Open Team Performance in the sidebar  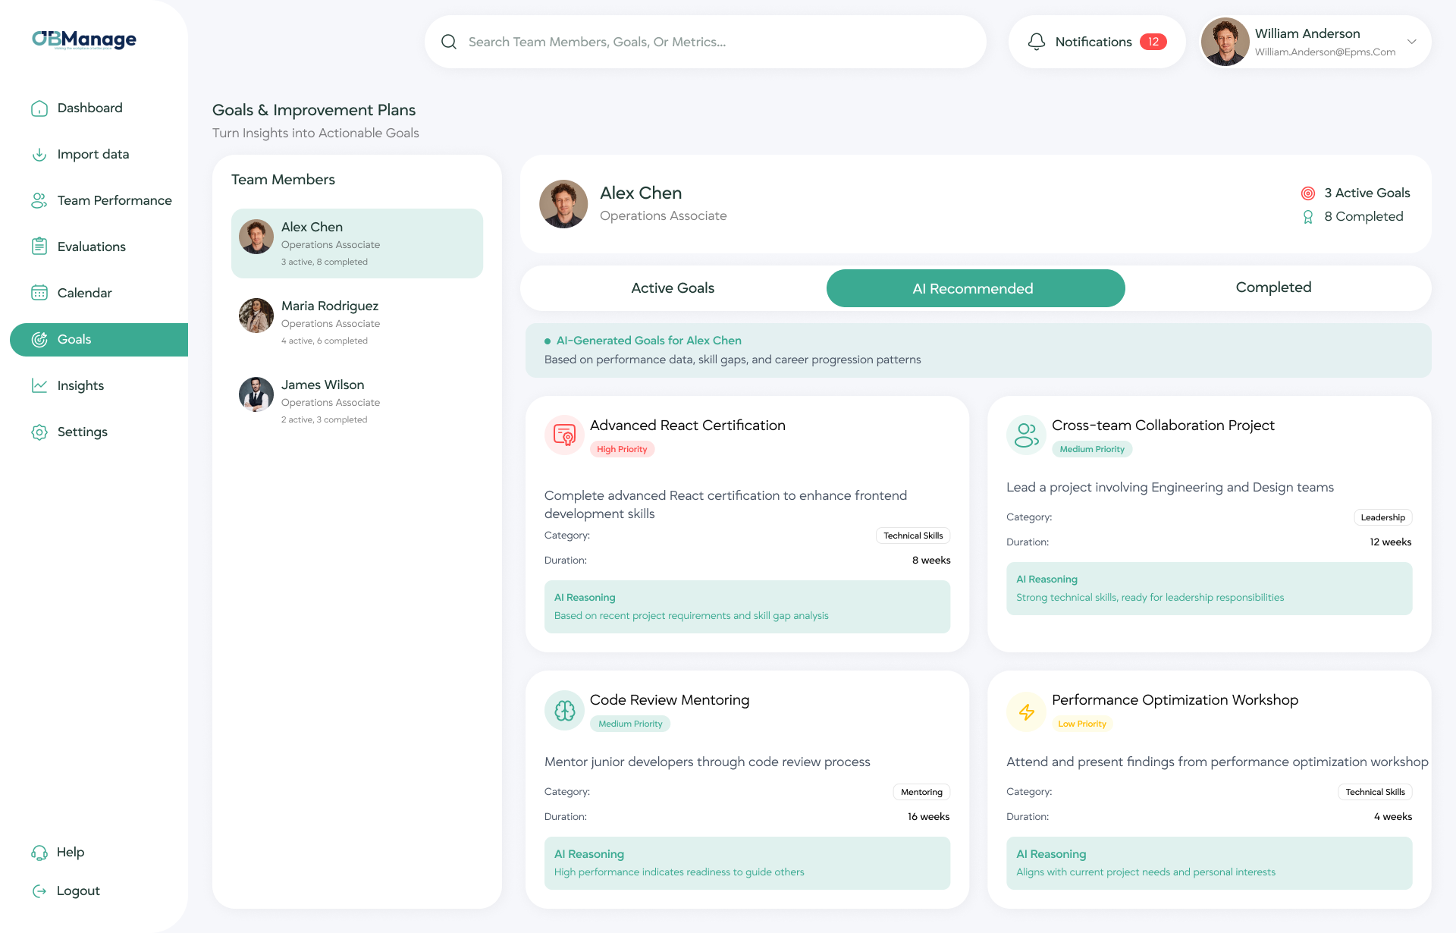tap(114, 200)
